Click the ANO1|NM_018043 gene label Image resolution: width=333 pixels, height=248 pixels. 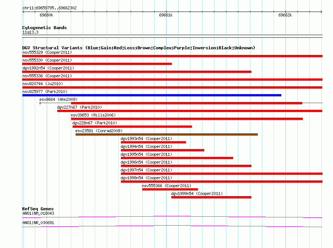[x=38, y=213]
